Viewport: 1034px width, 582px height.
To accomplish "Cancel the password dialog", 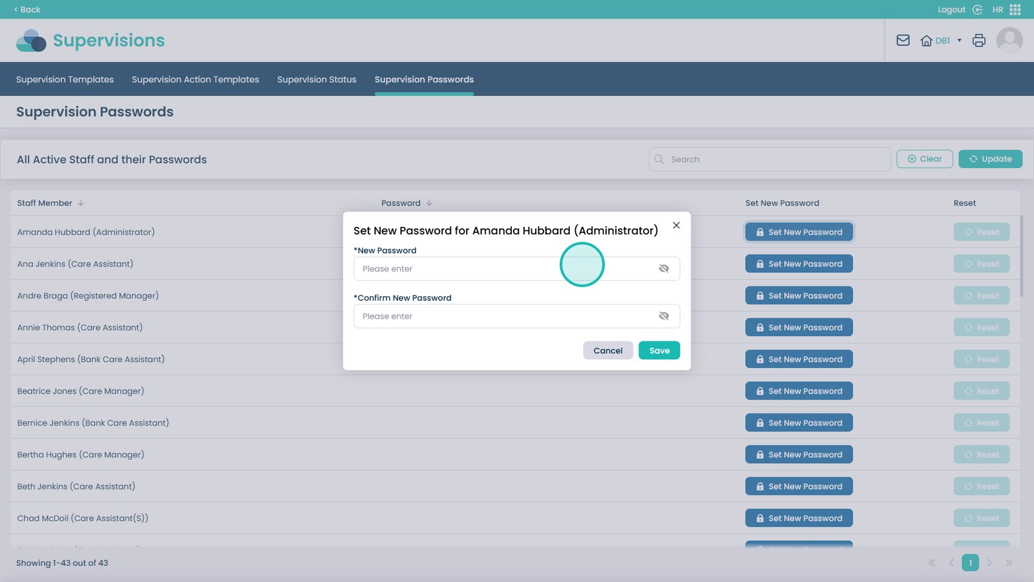I will coord(607,350).
